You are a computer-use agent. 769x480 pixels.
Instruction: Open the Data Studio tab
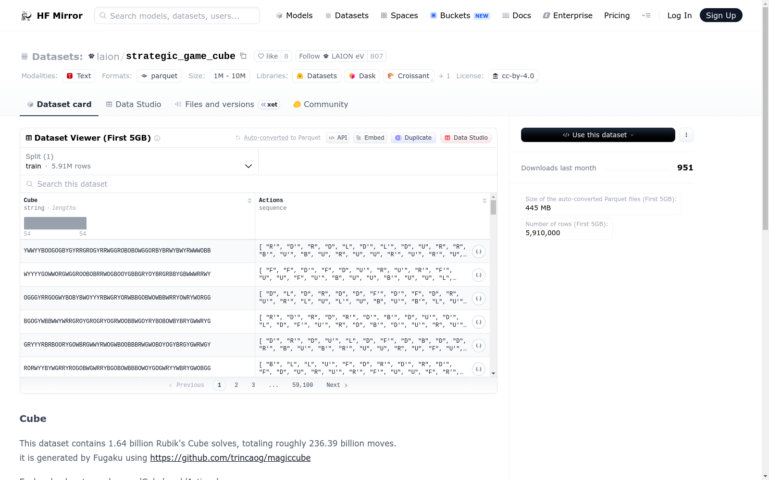pyautogui.click(x=134, y=104)
